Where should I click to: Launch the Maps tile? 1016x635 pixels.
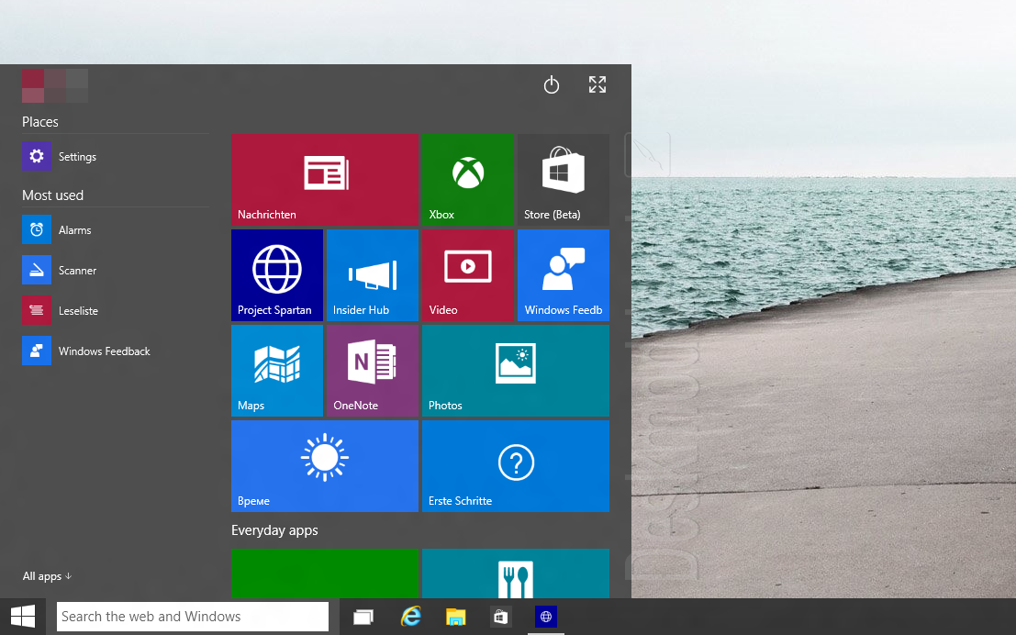276,371
